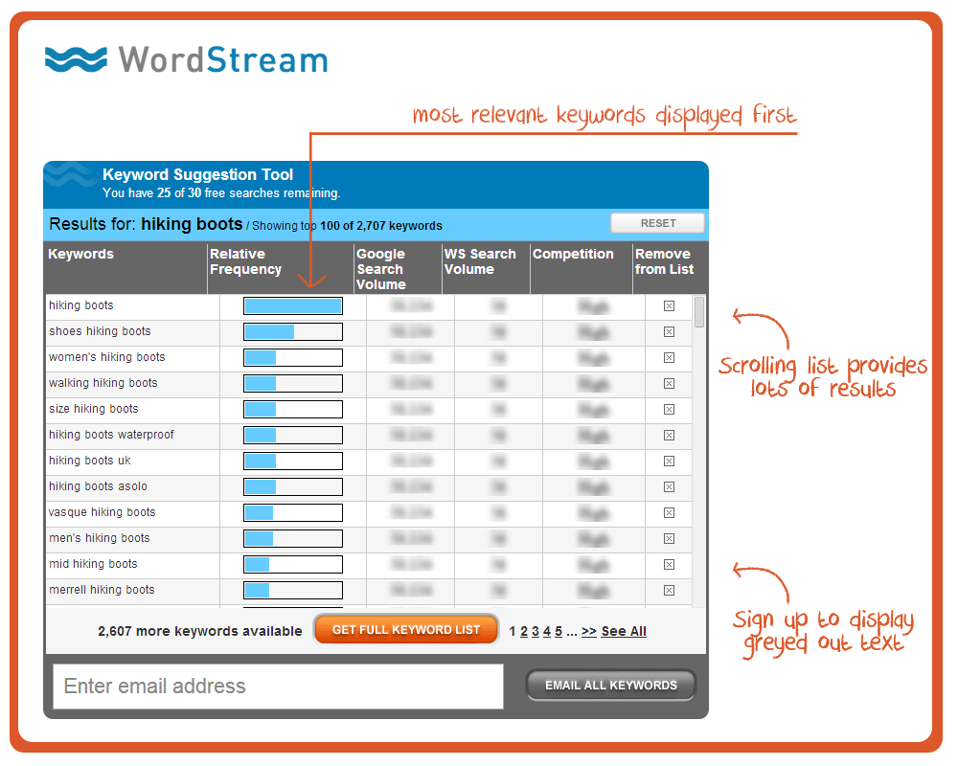Viewport: 958px width, 766px height.
Task: Remove 'hiking boots uk' from list
Action: [669, 462]
